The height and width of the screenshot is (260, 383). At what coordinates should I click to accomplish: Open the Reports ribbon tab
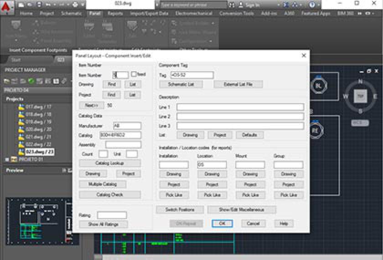(115, 14)
